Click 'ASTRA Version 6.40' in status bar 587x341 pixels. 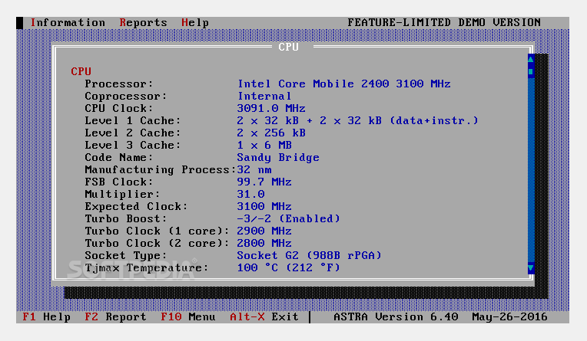pyautogui.click(x=396, y=317)
